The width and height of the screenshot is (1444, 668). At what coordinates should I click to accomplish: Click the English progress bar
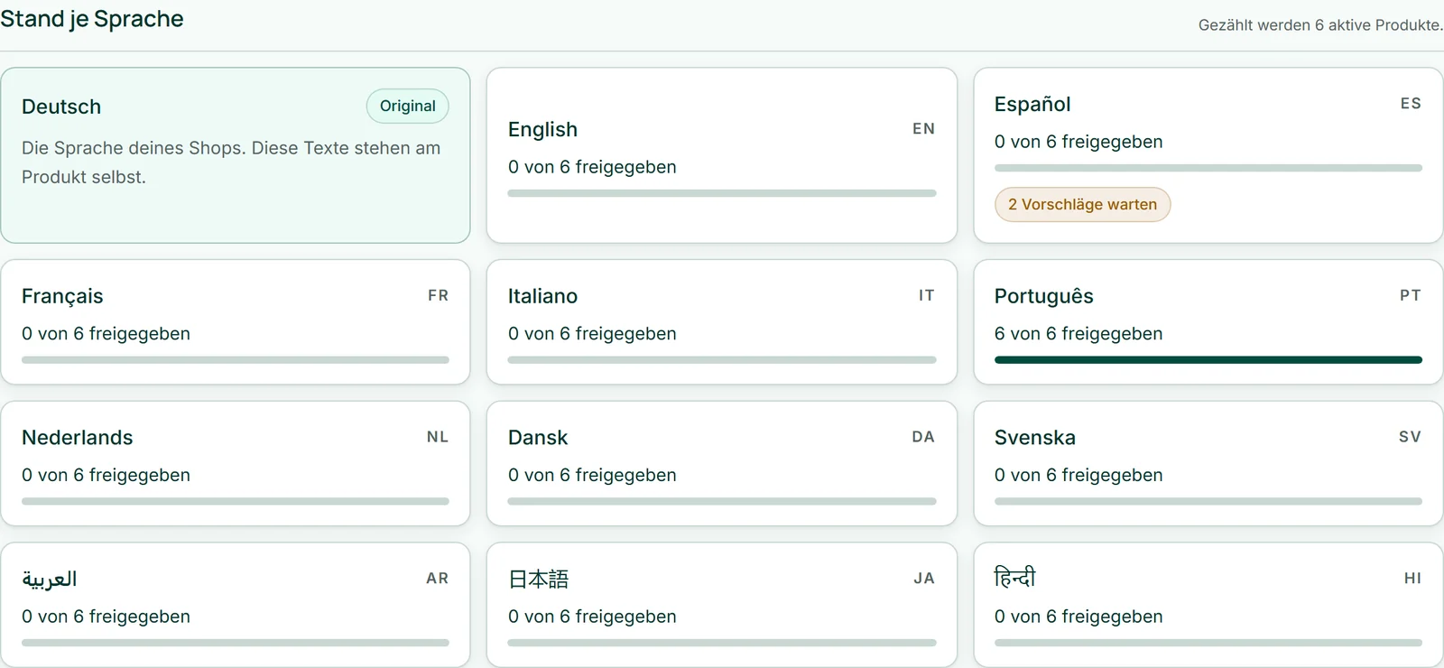[x=722, y=193]
